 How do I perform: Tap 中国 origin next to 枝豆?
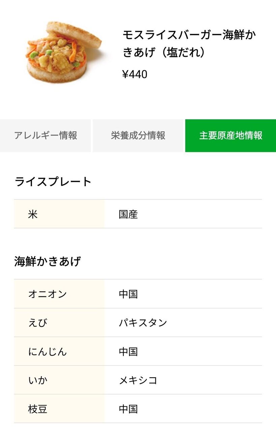tap(128, 409)
